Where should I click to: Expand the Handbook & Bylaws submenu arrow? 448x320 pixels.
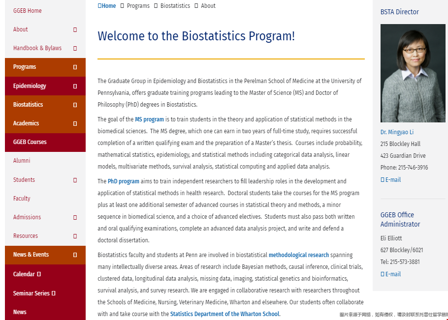[x=75, y=48]
